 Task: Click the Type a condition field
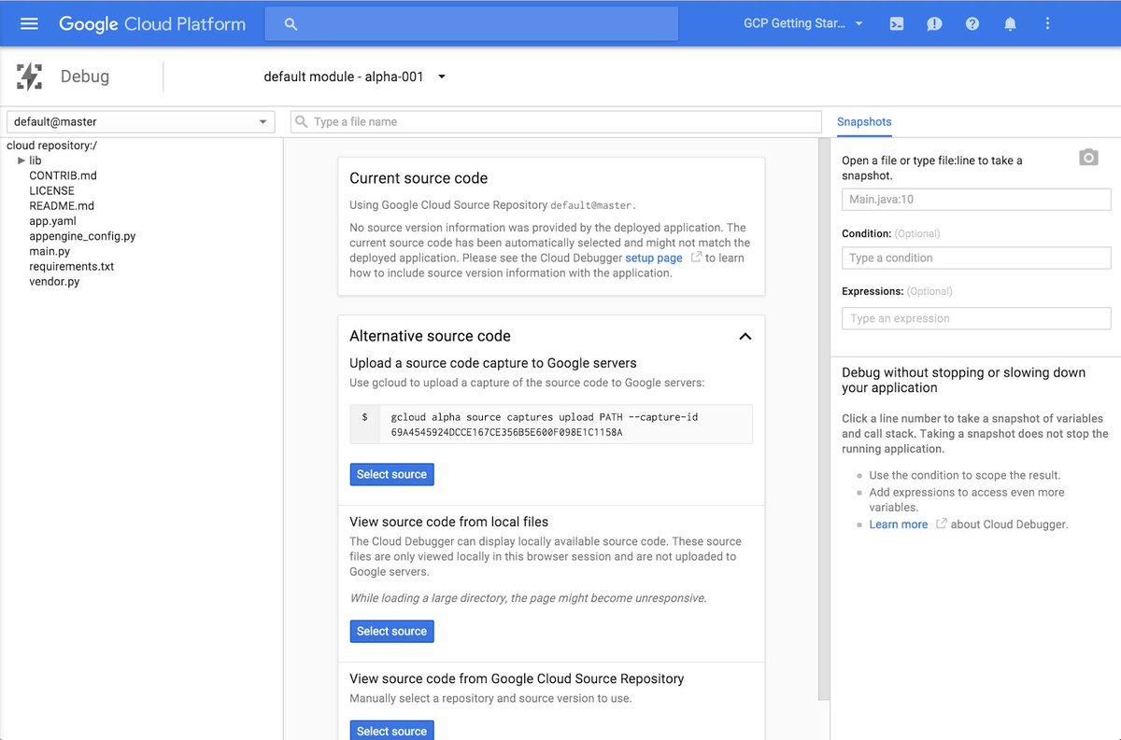[976, 258]
